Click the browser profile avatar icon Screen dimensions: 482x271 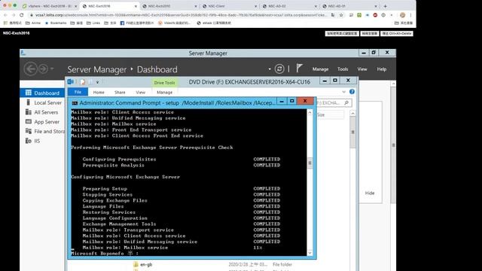pyautogui.click(x=402, y=15)
